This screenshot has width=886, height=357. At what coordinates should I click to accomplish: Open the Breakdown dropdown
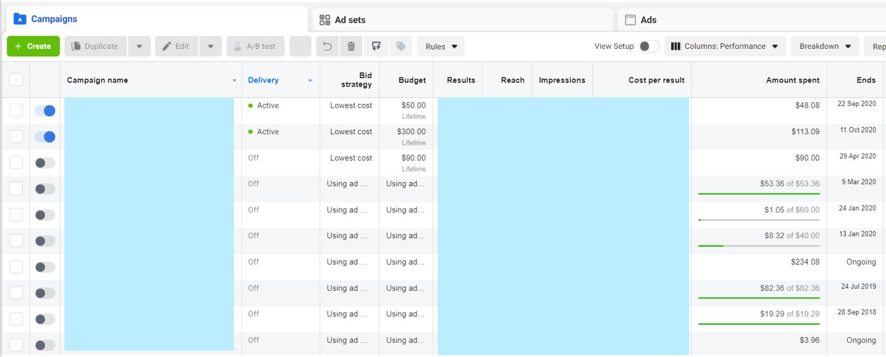(825, 46)
